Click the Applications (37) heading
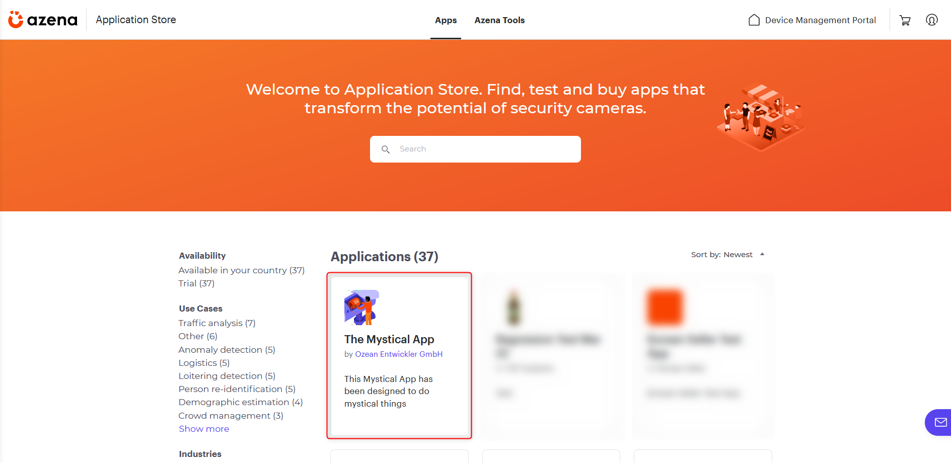951x463 pixels. click(x=385, y=257)
